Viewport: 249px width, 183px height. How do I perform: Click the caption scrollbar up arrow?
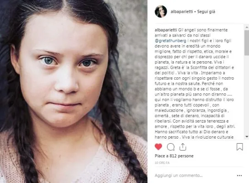[x=247, y=27]
